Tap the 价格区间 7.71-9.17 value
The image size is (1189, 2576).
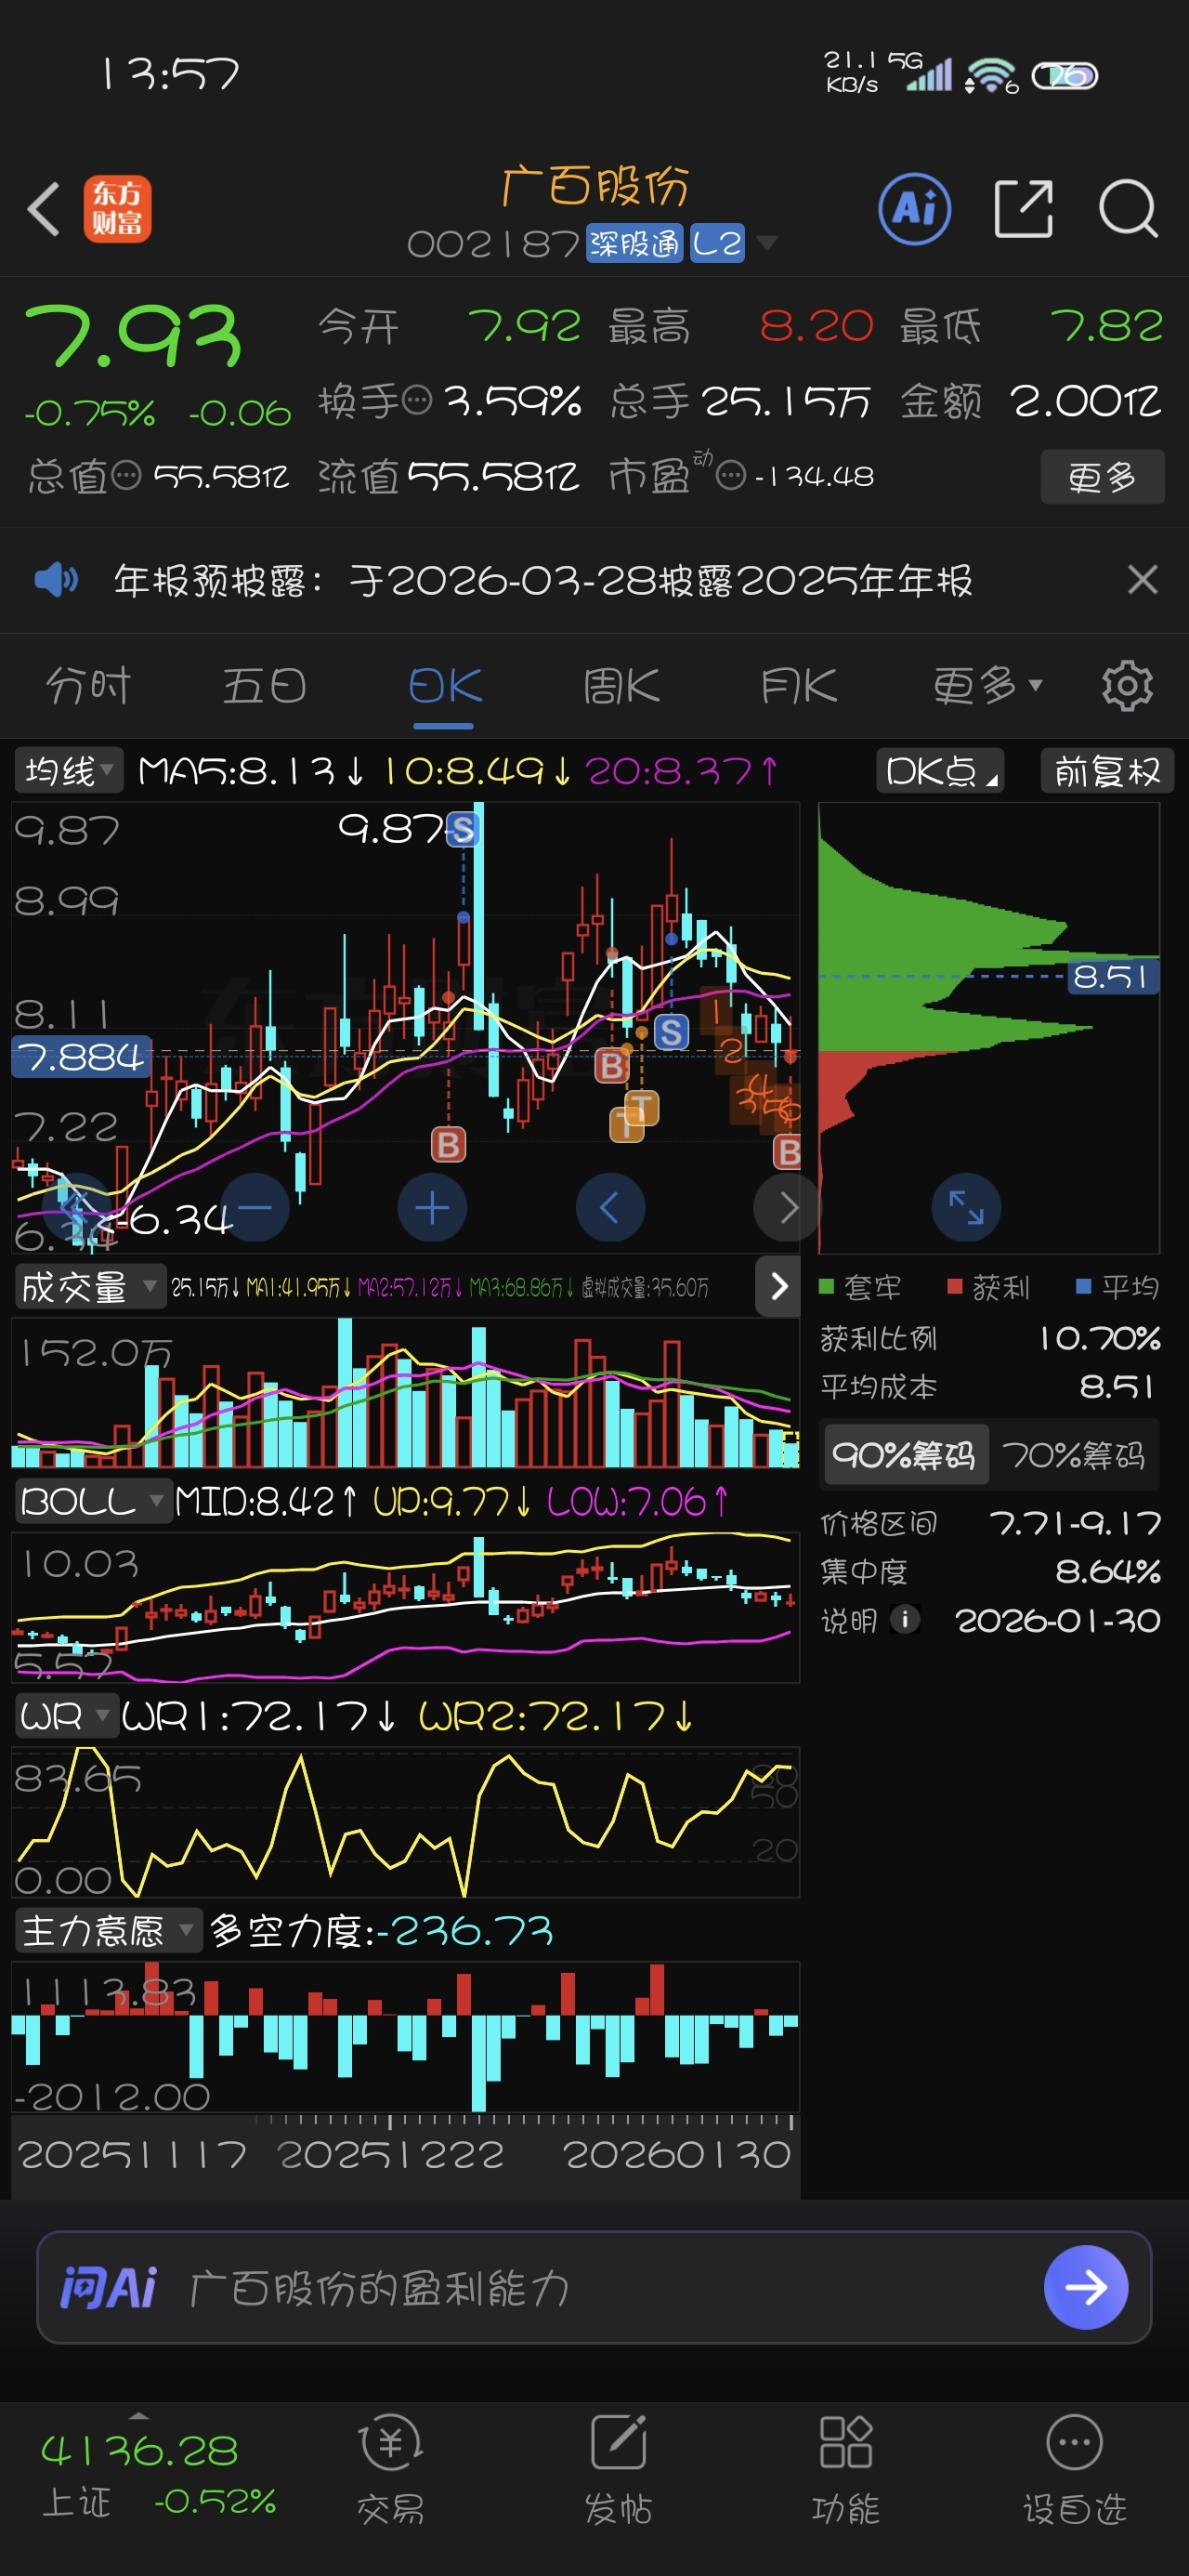tap(1074, 1522)
